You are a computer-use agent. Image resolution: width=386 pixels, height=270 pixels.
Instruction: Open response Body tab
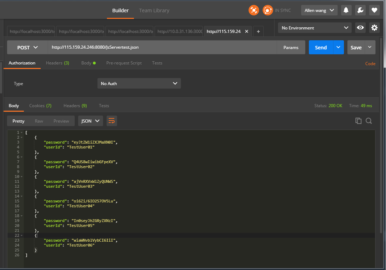point(14,106)
